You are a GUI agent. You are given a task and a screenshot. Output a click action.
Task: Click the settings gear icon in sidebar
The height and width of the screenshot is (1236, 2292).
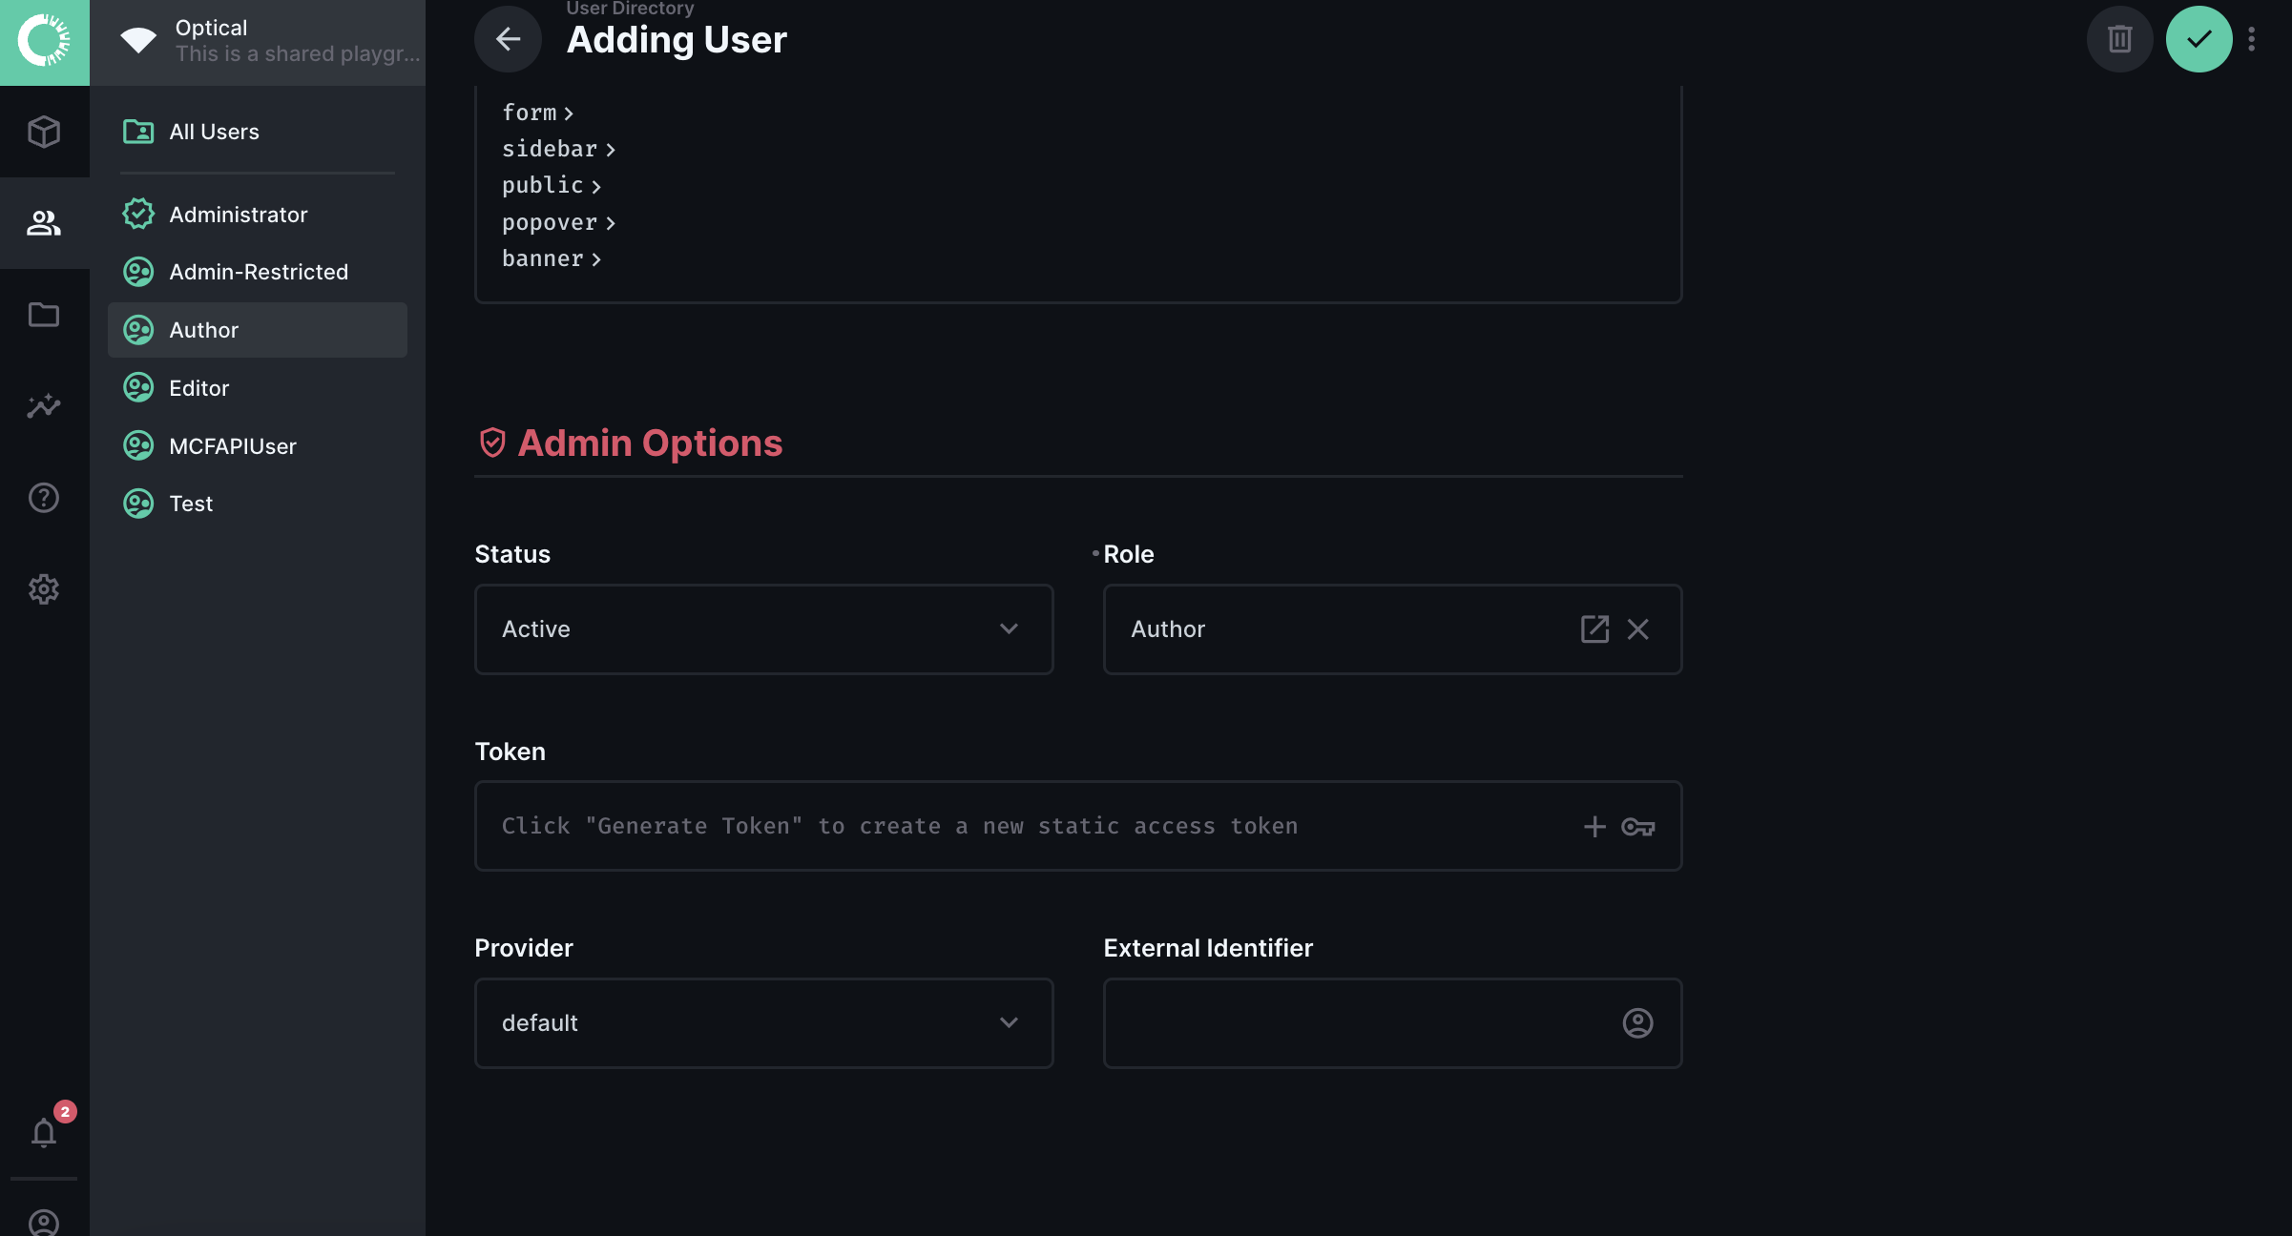[x=44, y=589]
